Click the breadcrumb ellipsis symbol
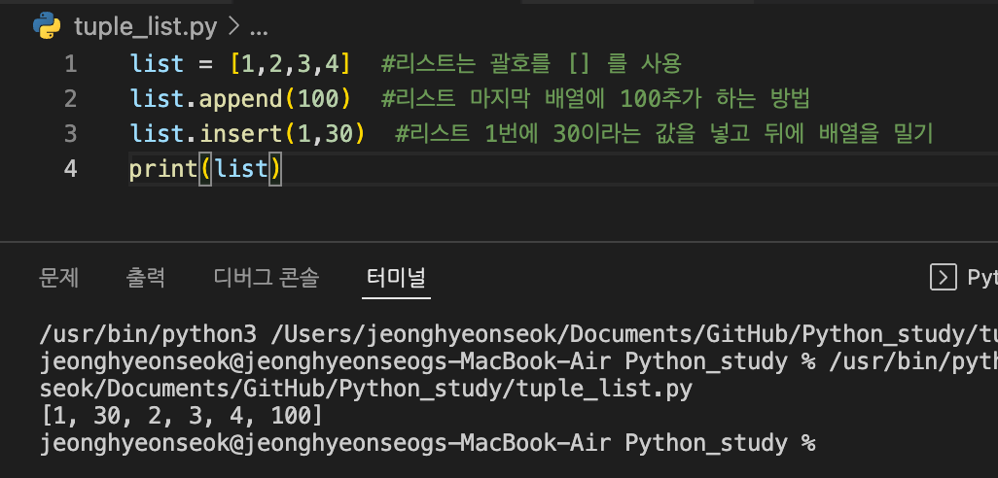This screenshot has height=478, width=998. (x=259, y=30)
